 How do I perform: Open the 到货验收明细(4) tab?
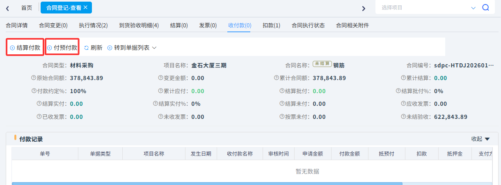point(139,25)
